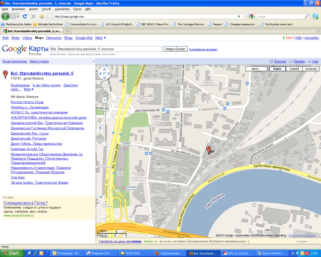Switch map to Satellit view
The width and height of the screenshot is (321, 257).
point(294,69)
